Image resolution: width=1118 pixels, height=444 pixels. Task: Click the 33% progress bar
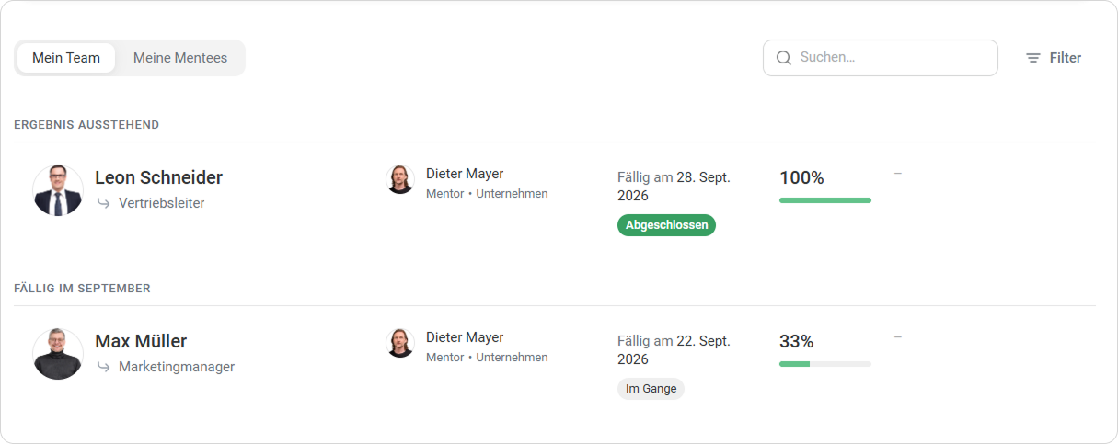(825, 364)
